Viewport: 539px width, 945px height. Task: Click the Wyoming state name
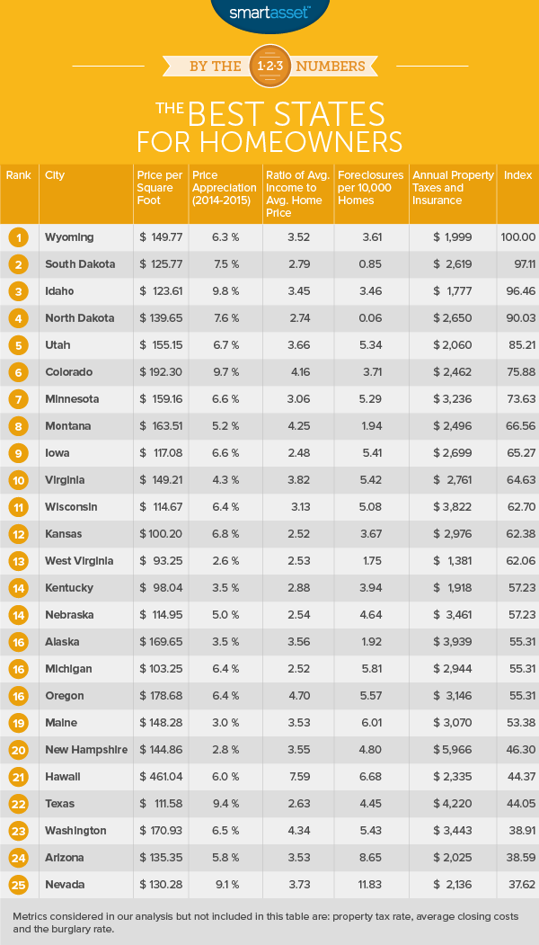click(x=70, y=237)
